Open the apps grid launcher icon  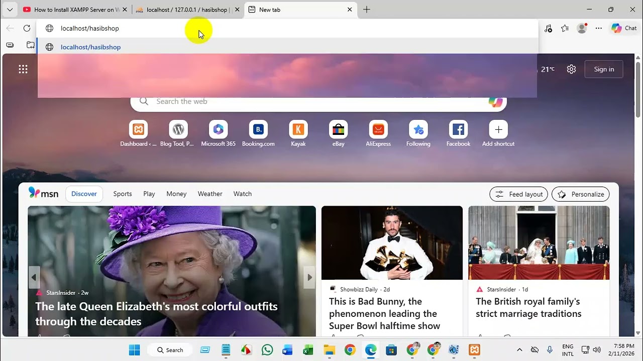click(23, 69)
